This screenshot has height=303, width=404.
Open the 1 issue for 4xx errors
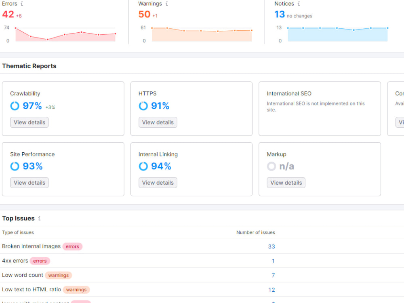tap(273, 261)
